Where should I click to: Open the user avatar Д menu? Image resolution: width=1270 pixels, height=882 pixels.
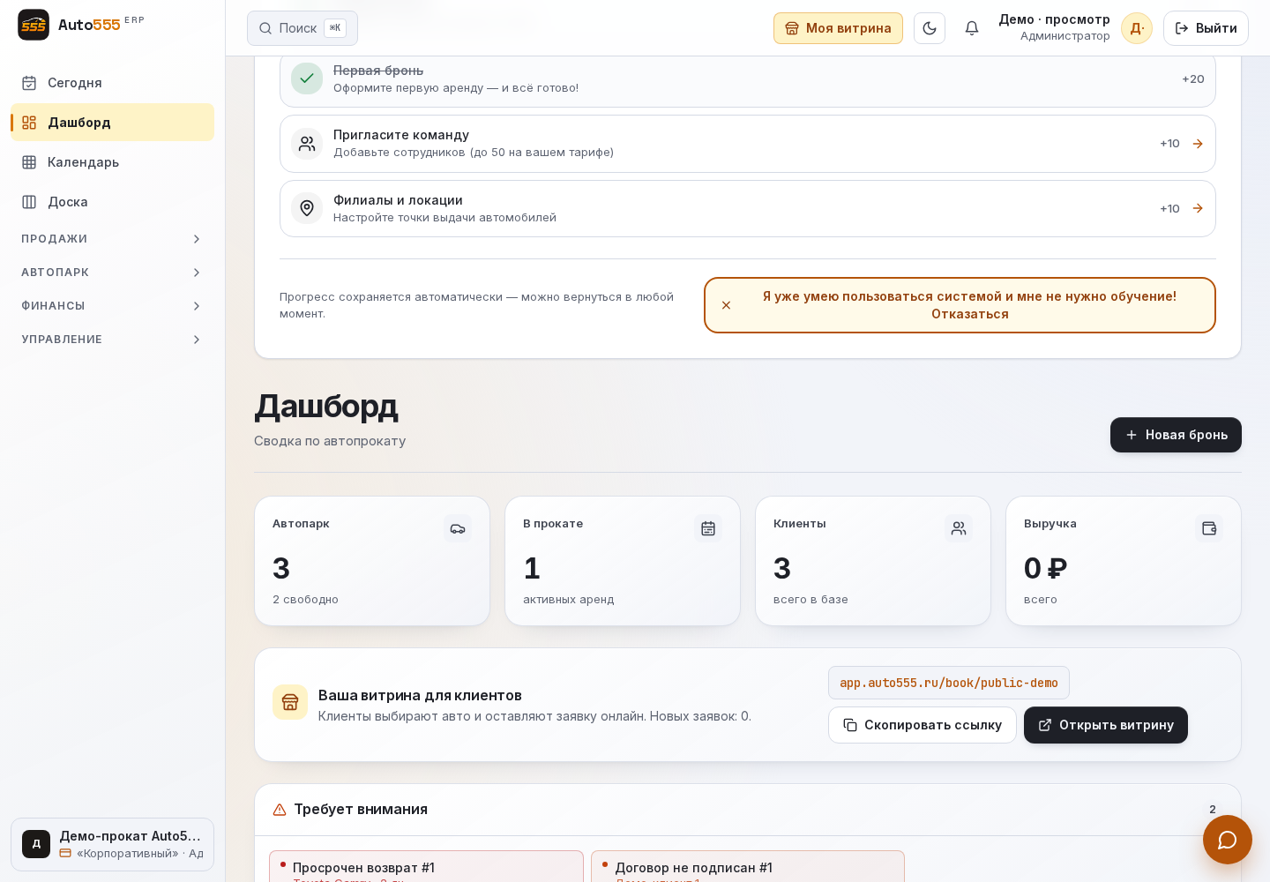coord(1137,28)
